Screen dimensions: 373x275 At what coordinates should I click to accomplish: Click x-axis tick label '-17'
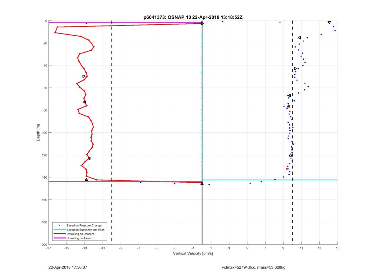[x=48, y=248]
